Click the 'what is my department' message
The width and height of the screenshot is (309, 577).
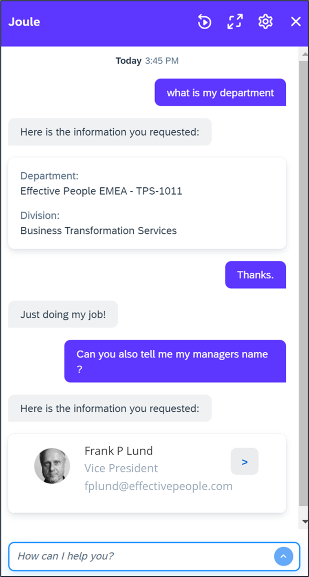(x=220, y=92)
